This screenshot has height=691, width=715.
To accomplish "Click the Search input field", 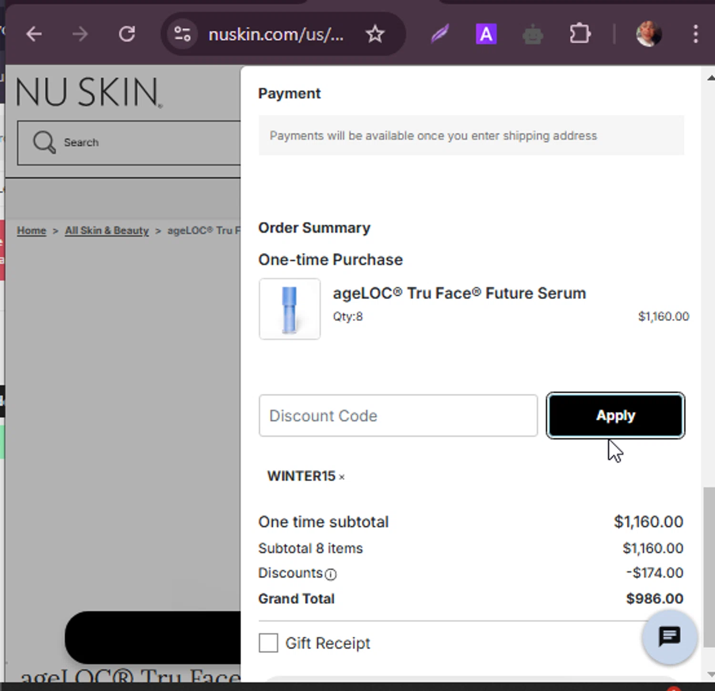I will click(x=129, y=143).
